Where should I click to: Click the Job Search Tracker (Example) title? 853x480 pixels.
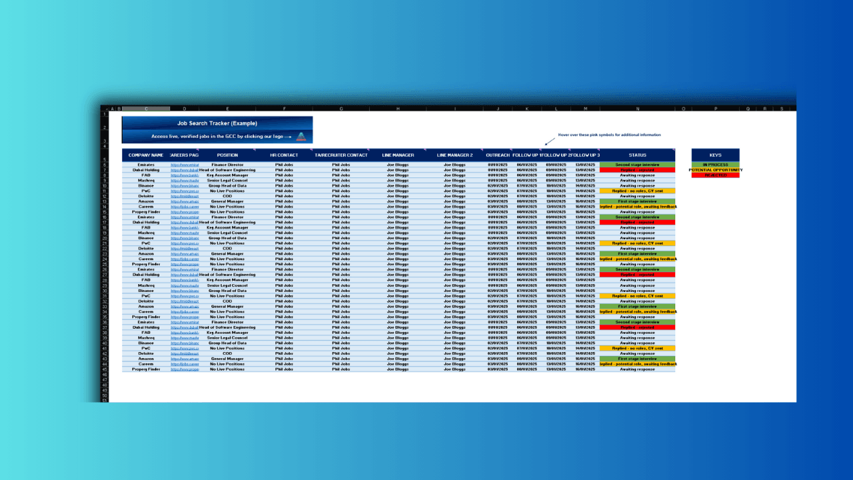(x=217, y=123)
